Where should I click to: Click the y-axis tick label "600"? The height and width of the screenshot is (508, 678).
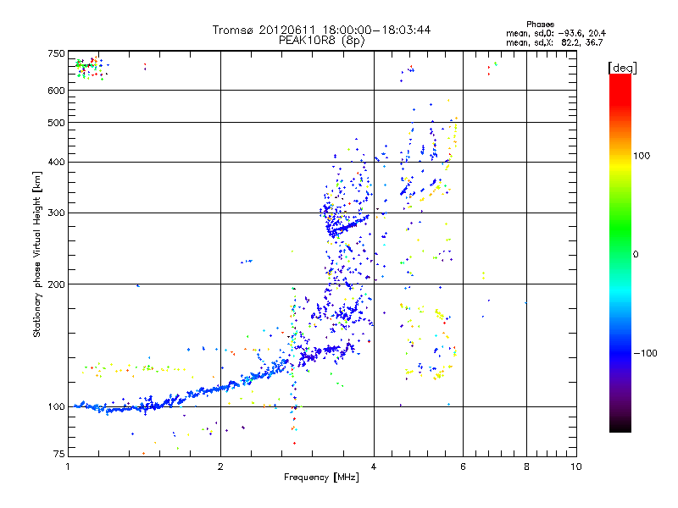56,91
